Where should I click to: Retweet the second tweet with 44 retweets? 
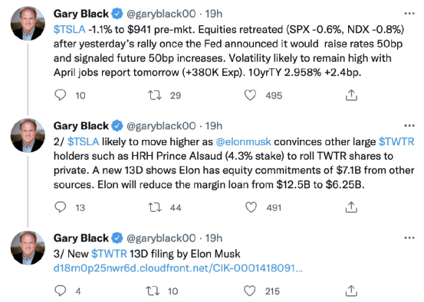pos(155,207)
